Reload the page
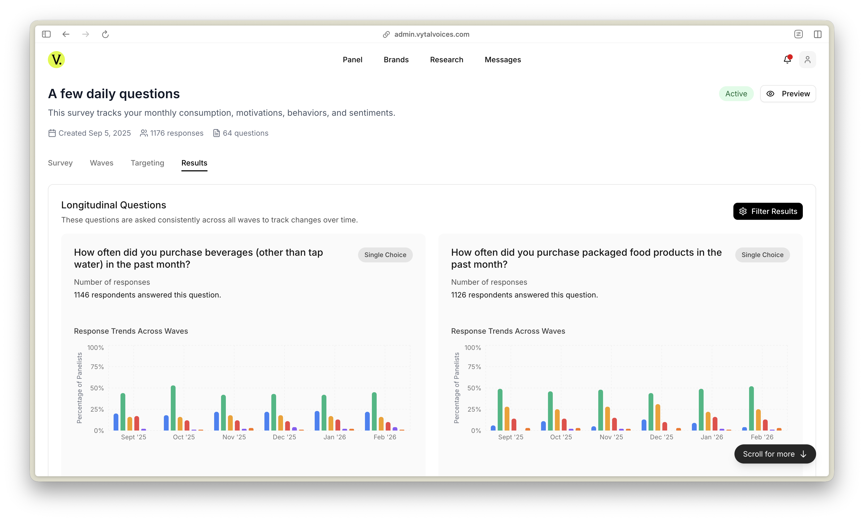Screen dimensions: 864x521 pyautogui.click(x=105, y=34)
